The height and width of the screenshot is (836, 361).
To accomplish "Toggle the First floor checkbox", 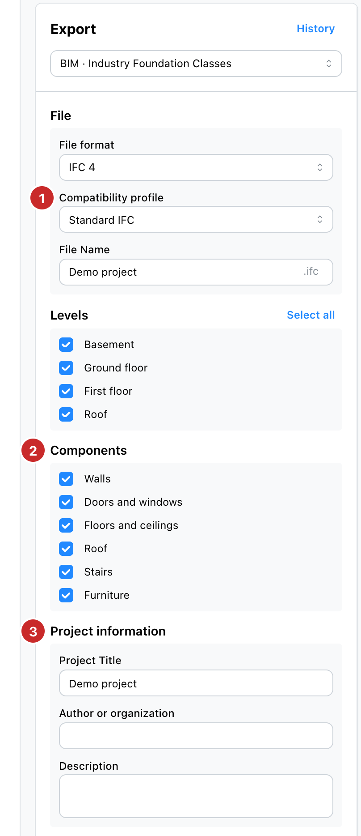I will click(x=66, y=391).
